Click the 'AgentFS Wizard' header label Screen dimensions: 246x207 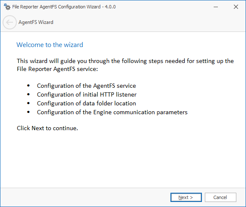[36, 22]
